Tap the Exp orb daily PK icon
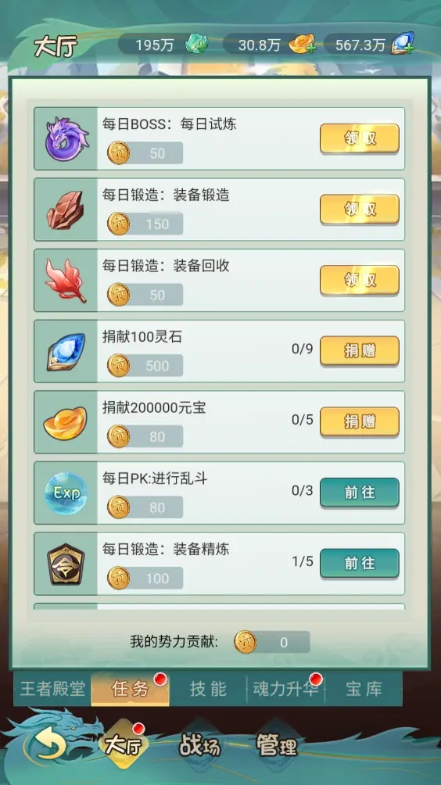Image resolution: width=441 pixels, height=785 pixels. (x=66, y=493)
